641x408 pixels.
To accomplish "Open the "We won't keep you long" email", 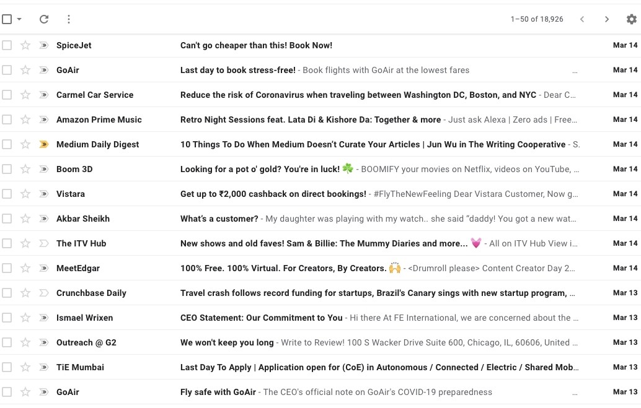I will click(x=227, y=342).
